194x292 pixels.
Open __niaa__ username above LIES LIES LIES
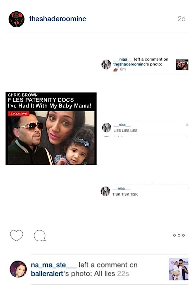(122, 125)
